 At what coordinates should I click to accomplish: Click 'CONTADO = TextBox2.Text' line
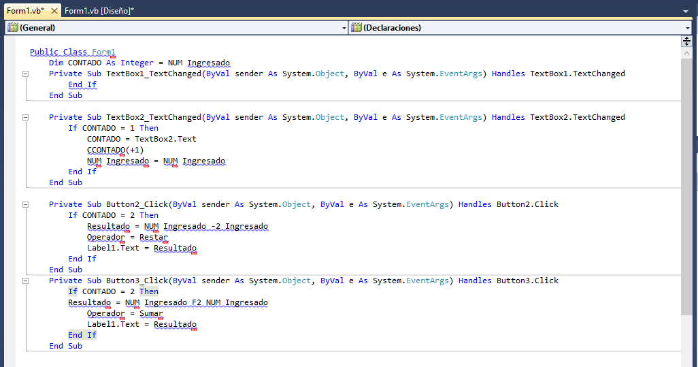pyautogui.click(x=142, y=139)
